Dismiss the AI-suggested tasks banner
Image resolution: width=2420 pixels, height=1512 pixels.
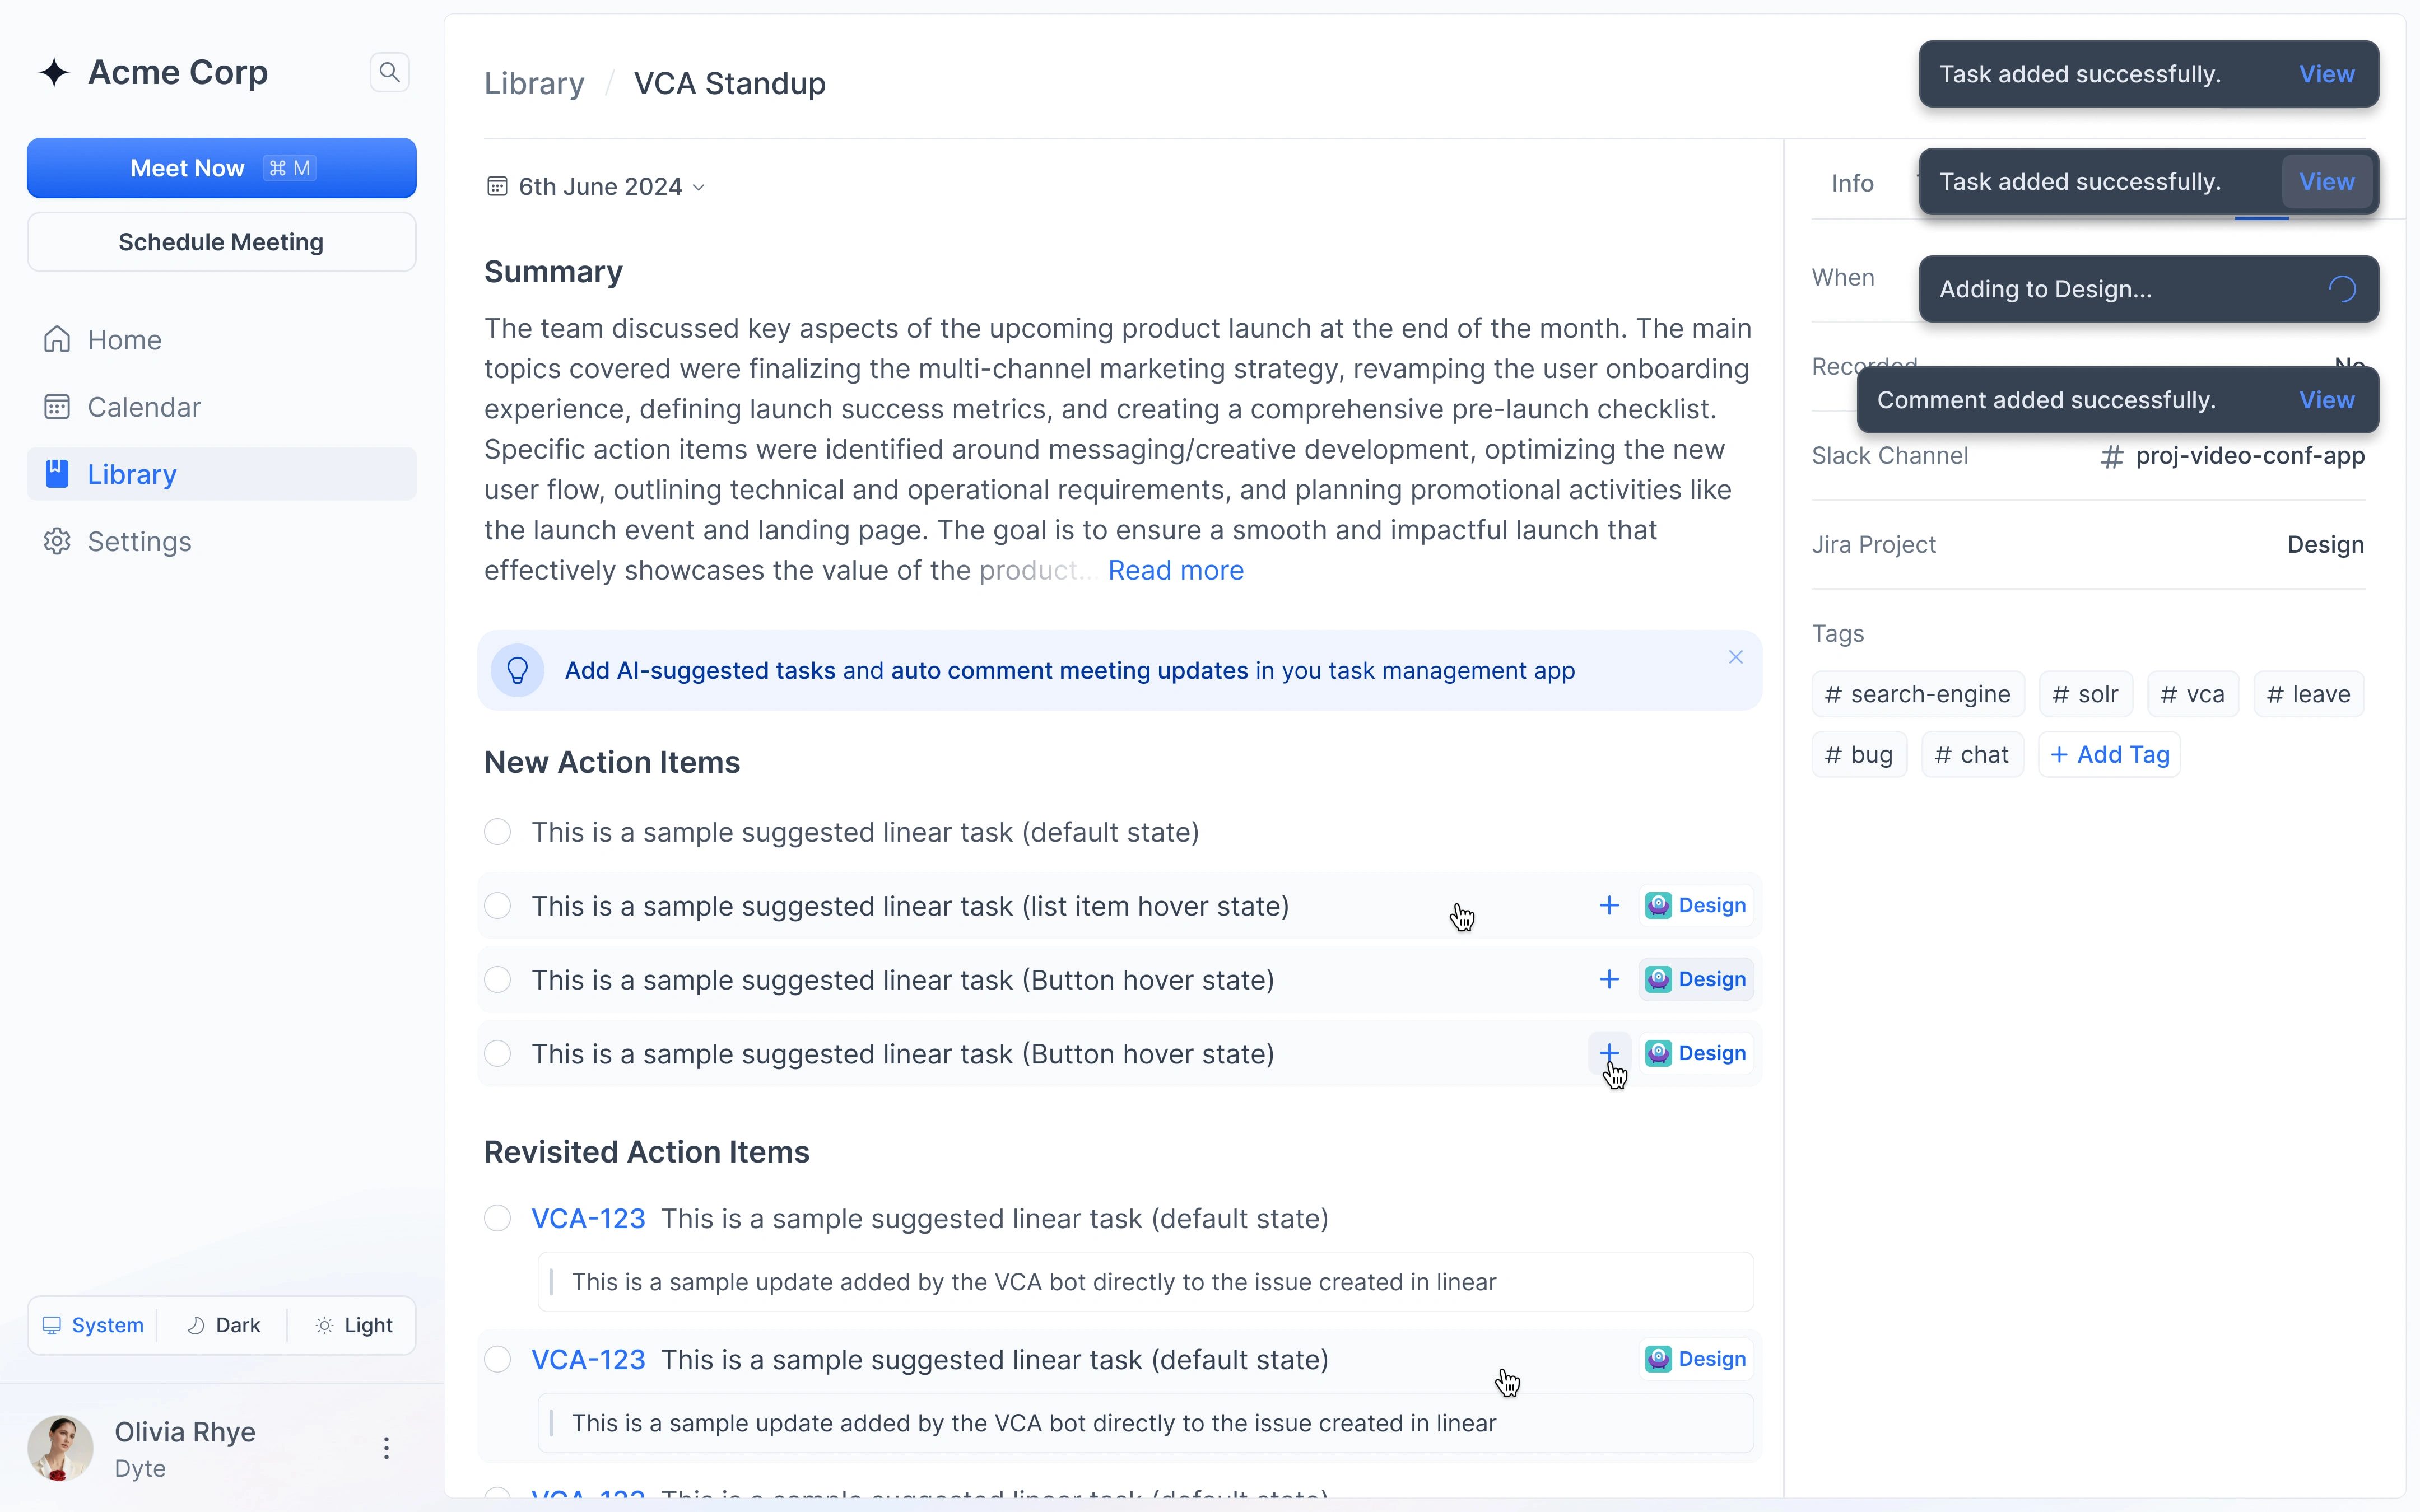point(1736,657)
